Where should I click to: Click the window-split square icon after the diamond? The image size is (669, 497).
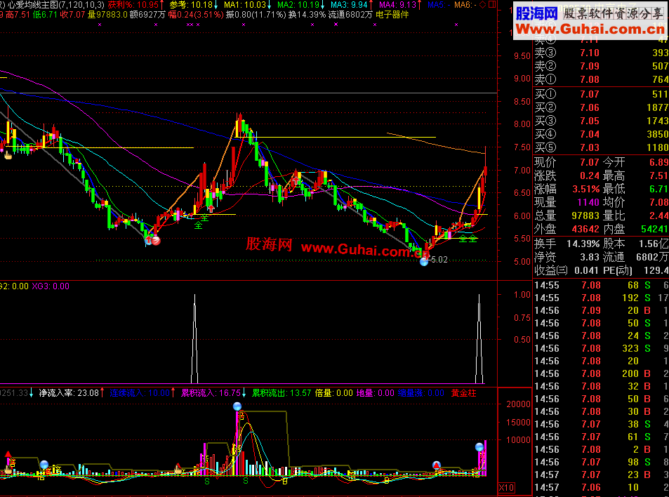click(492, 5)
